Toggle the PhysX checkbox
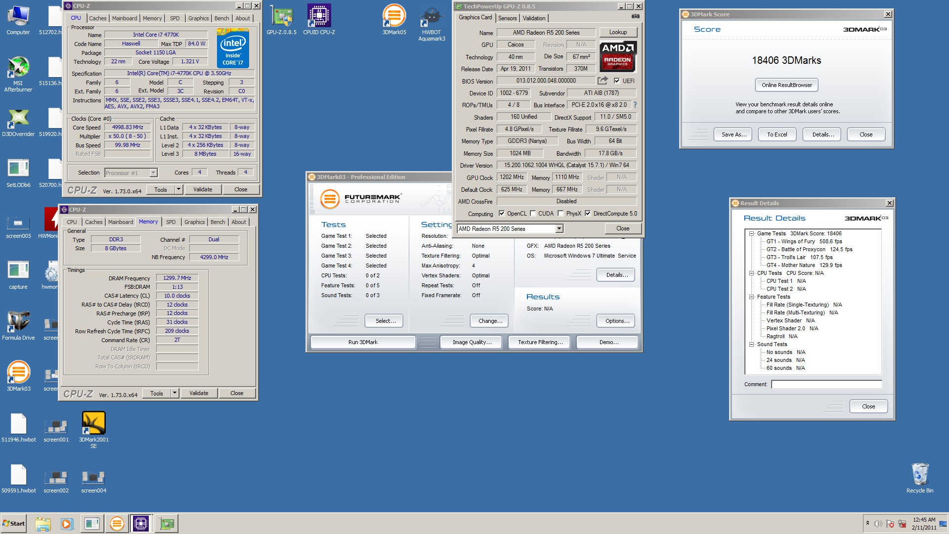This screenshot has height=534, width=949. click(x=561, y=214)
